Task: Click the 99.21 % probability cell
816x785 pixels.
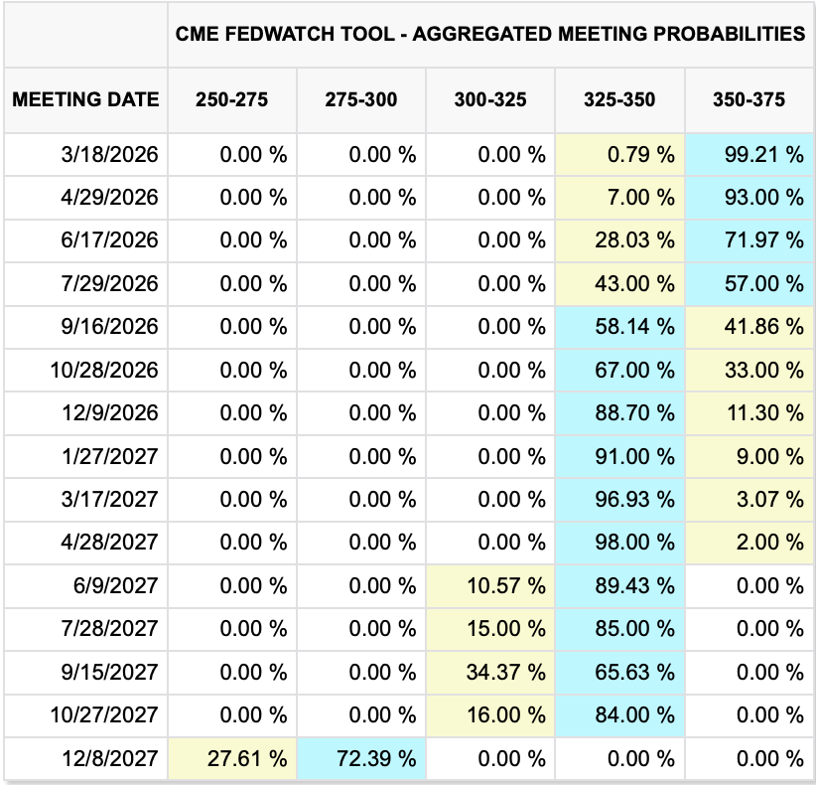Action: (748, 154)
